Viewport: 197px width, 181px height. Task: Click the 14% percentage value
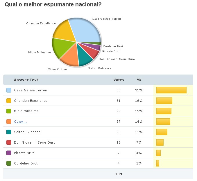(x=139, y=122)
